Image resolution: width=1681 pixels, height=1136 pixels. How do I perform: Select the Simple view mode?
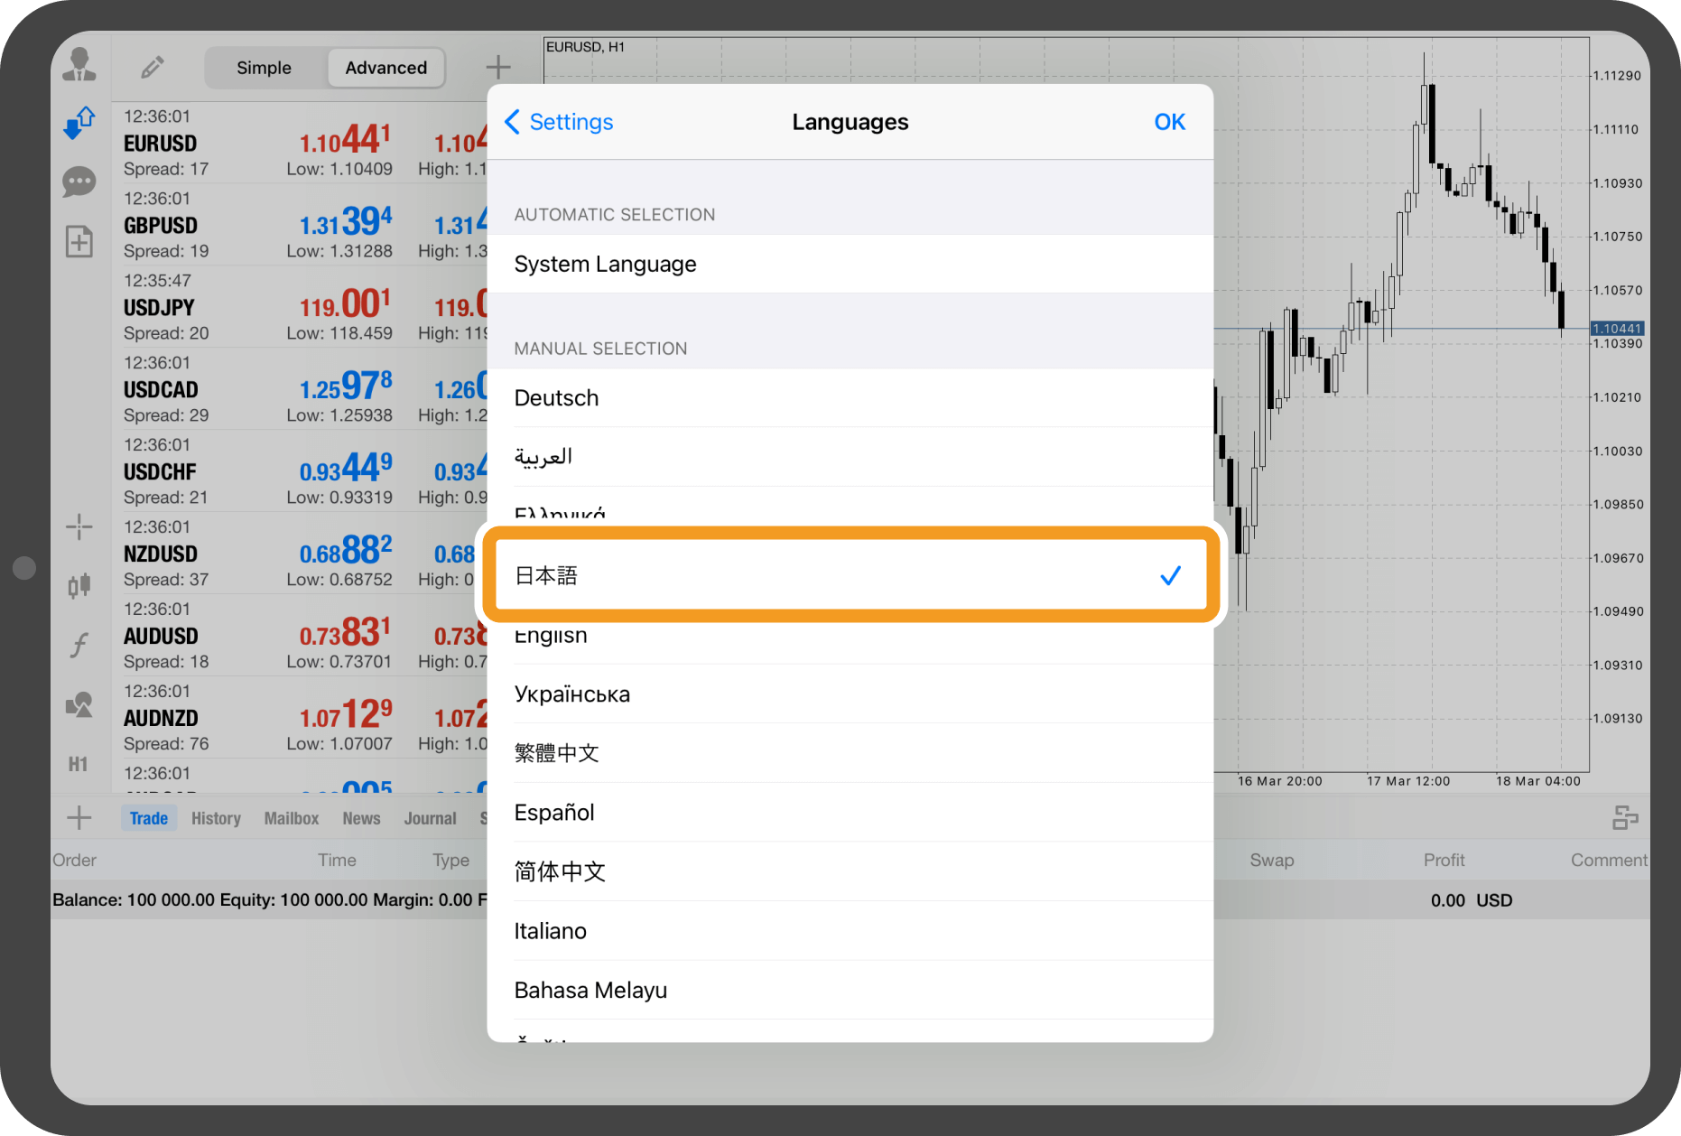[x=264, y=68]
